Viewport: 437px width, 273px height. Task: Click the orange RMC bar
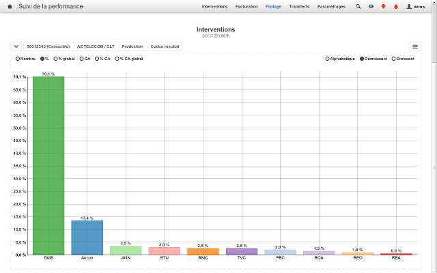click(203, 252)
